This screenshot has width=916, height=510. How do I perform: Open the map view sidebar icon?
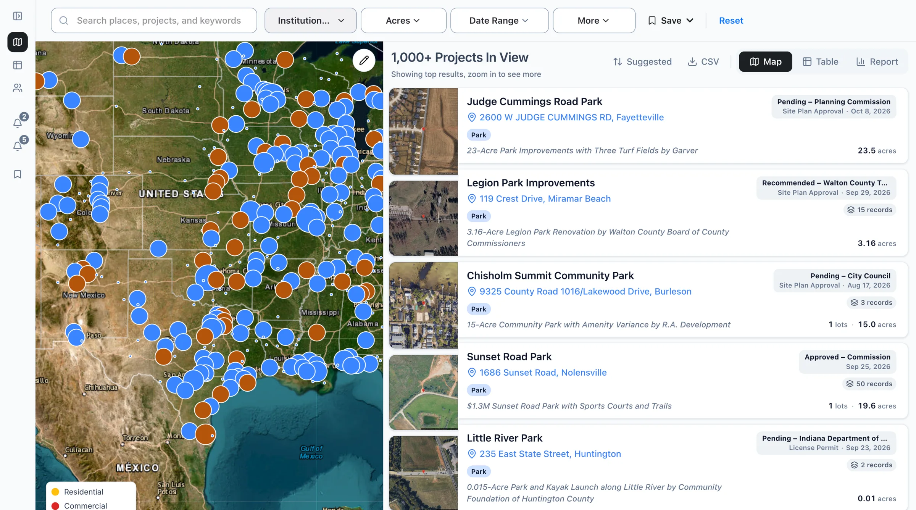tap(18, 42)
